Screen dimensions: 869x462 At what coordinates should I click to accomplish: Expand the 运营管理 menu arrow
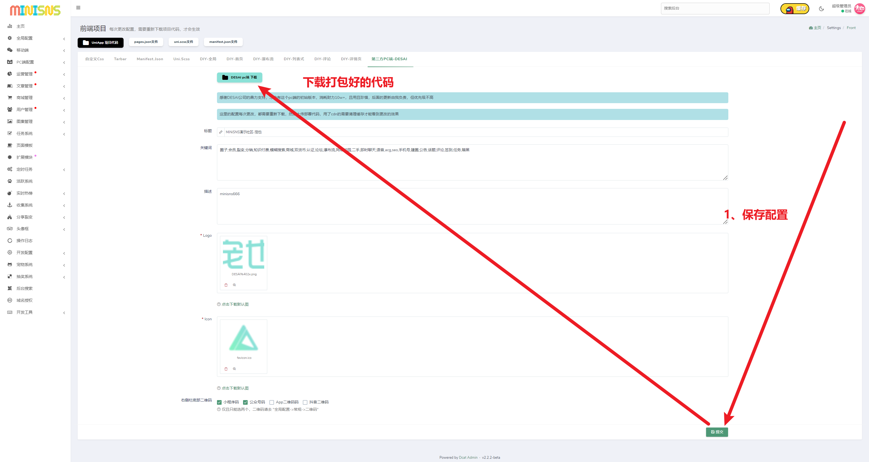coord(64,75)
